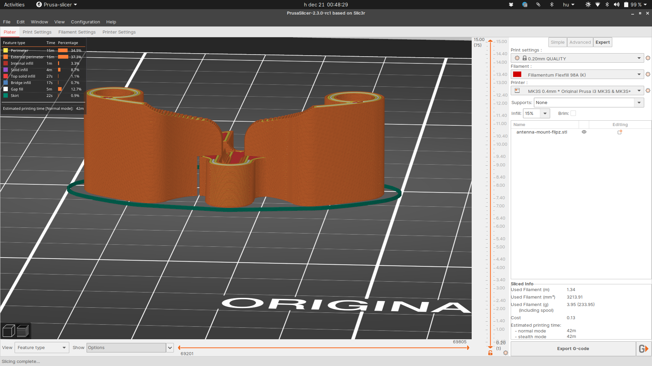
Task: Expand the Show Options dropdown arrow
Action: (x=170, y=348)
